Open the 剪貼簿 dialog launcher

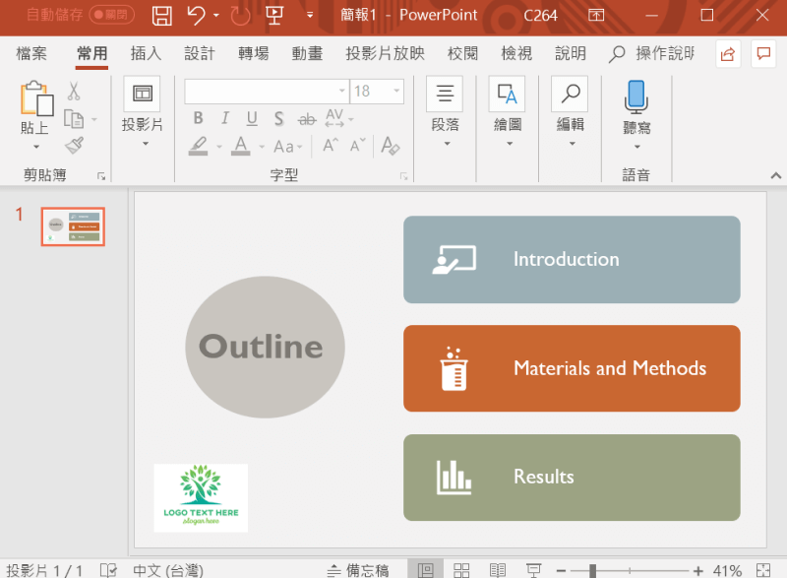click(x=101, y=175)
